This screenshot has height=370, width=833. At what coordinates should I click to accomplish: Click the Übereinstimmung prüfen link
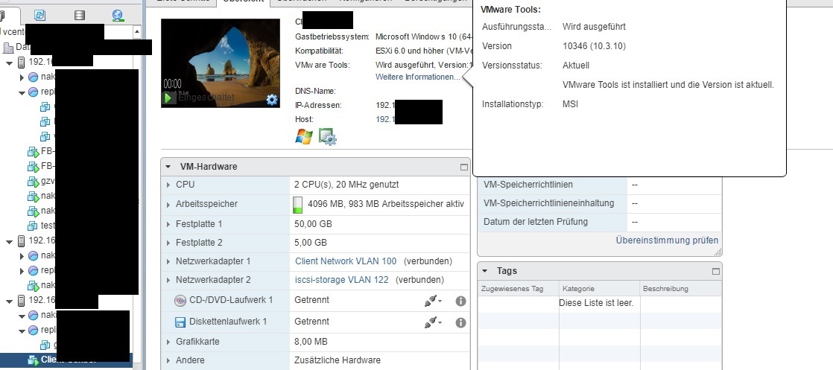click(667, 240)
